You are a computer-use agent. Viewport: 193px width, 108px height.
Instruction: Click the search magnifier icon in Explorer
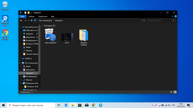click(173, 21)
